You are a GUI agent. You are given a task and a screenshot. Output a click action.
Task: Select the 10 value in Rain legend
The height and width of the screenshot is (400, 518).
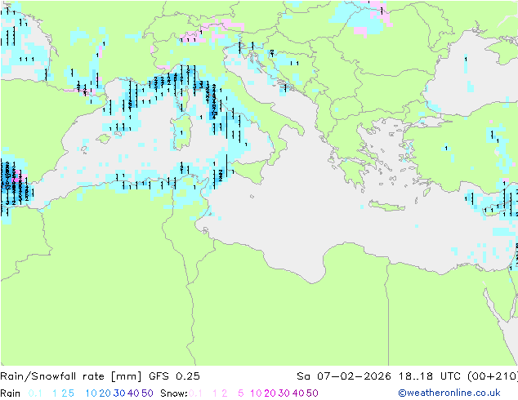point(91,393)
